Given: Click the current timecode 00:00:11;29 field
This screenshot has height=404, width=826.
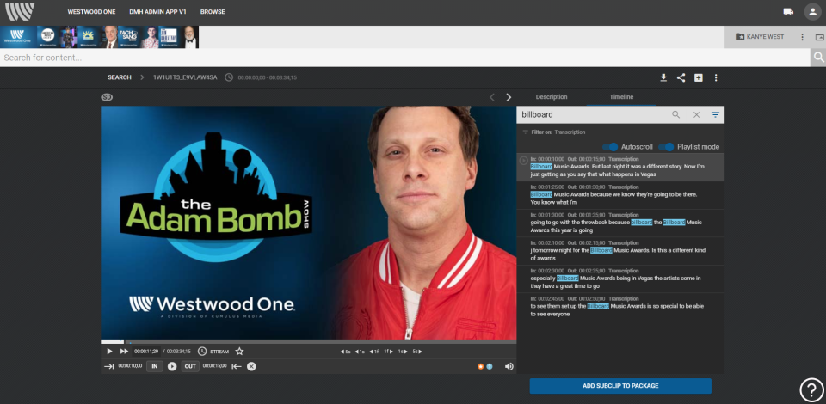Looking at the screenshot, I should coord(146,352).
